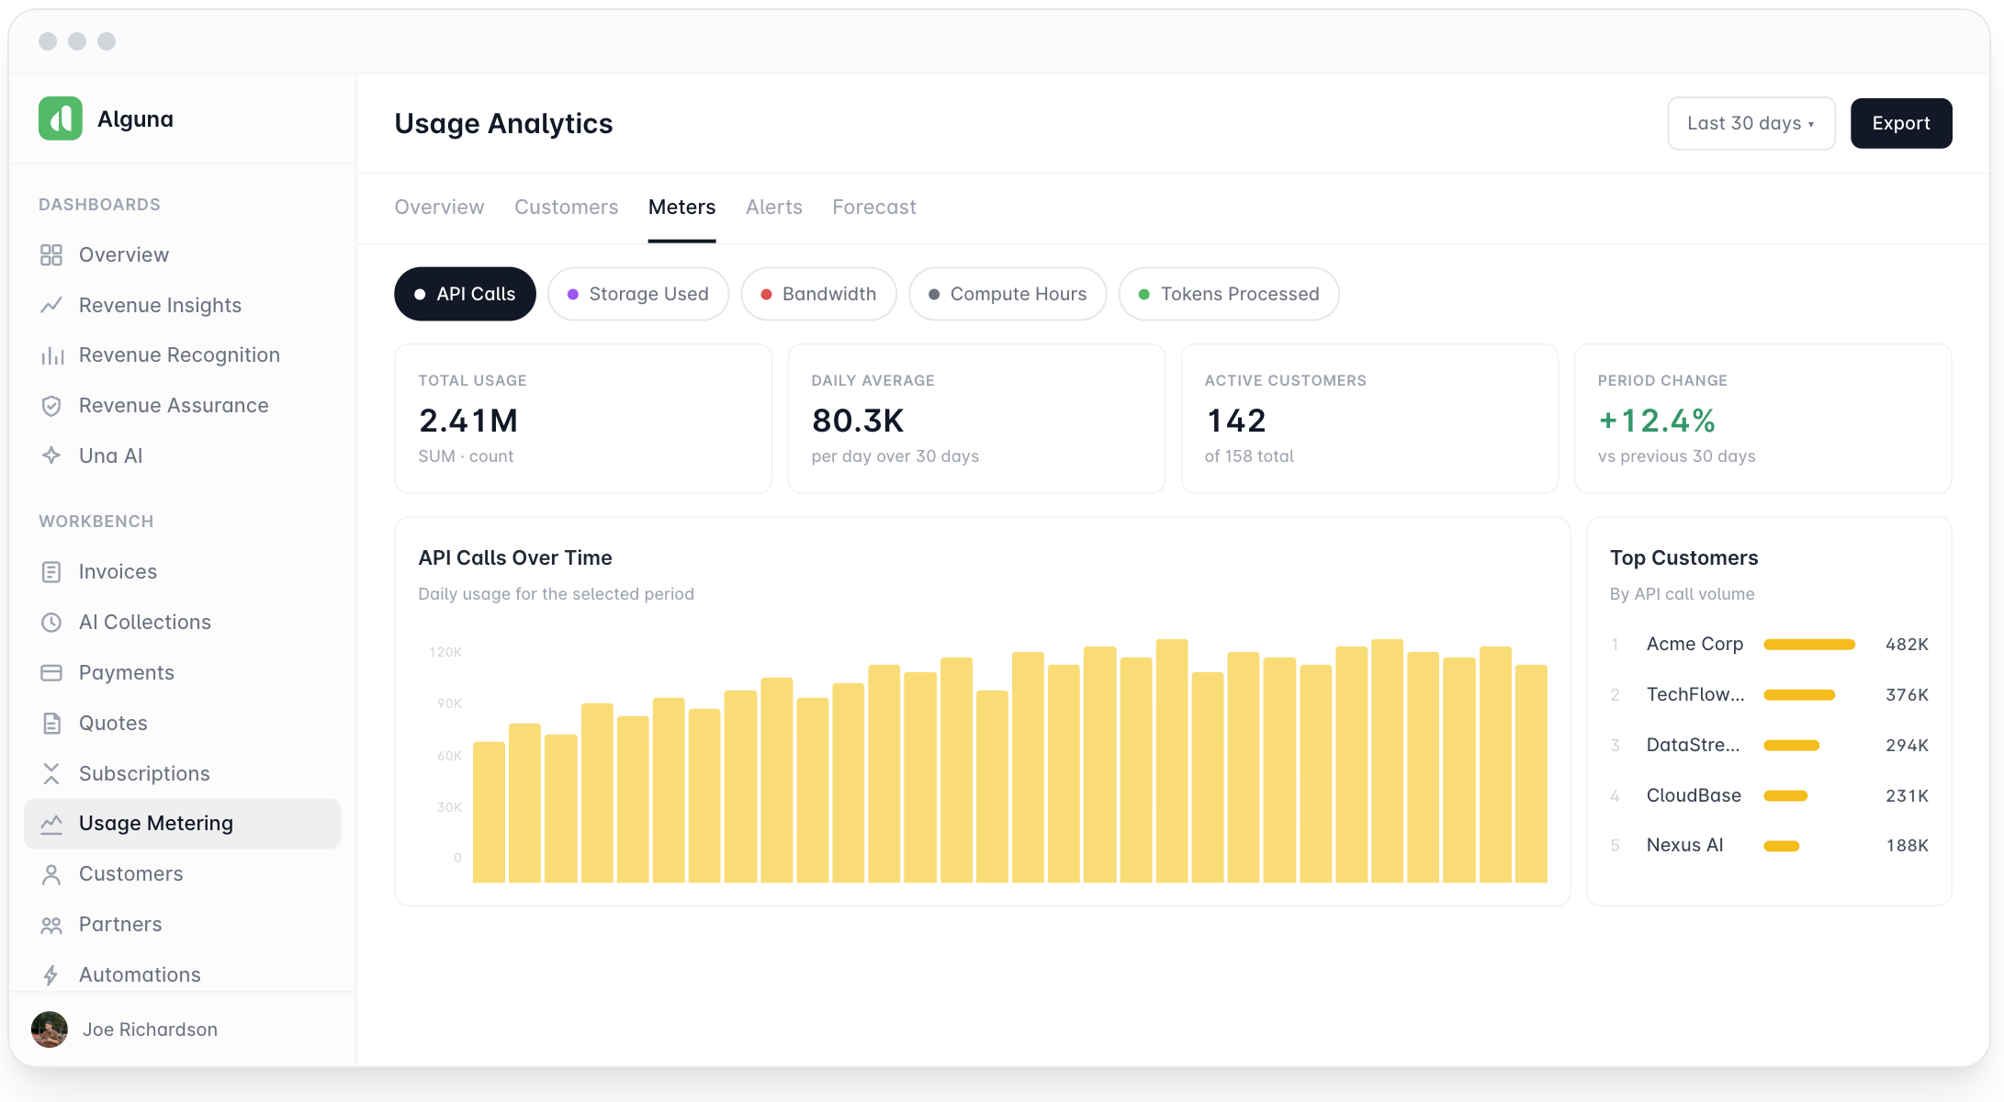This screenshot has width=2004, height=1102.
Task: Click the Payments card icon
Action: click(x=51, y=672)
